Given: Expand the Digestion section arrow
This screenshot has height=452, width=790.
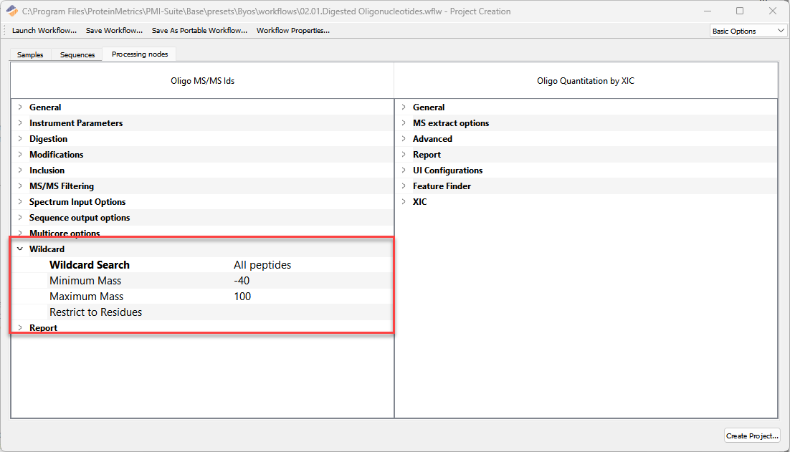Looking at the screenshot, I should 20,139.
